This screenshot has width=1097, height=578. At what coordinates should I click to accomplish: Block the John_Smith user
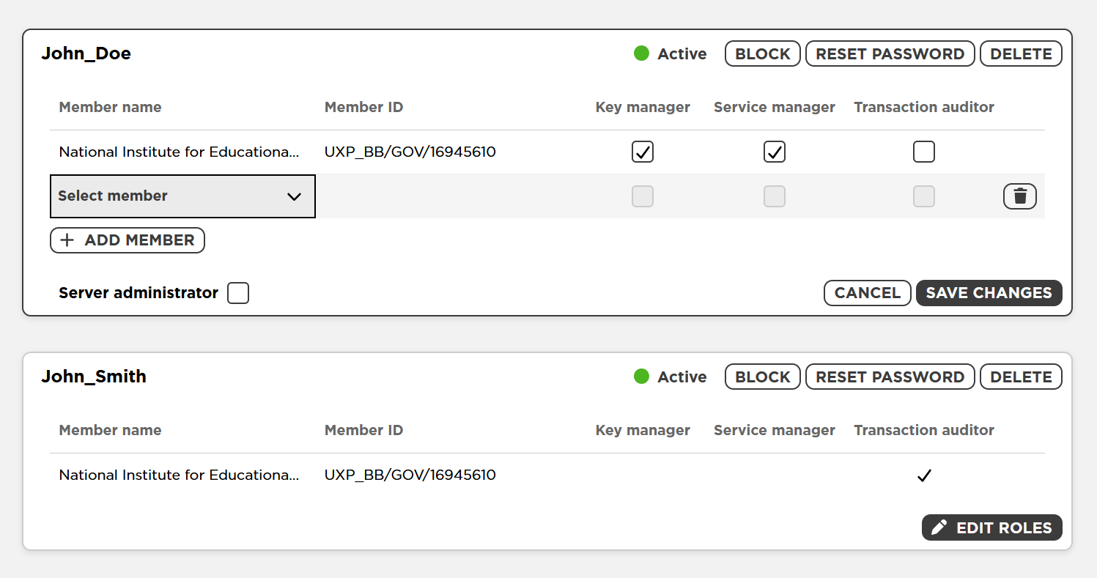tap(762, 377)
